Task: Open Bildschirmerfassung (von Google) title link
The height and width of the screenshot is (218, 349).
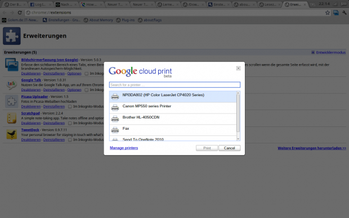Action: coord(50,60)
